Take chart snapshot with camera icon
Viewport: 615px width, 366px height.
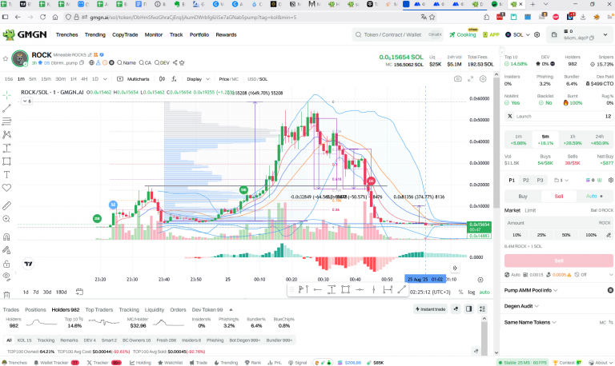[x=458, y=78]
